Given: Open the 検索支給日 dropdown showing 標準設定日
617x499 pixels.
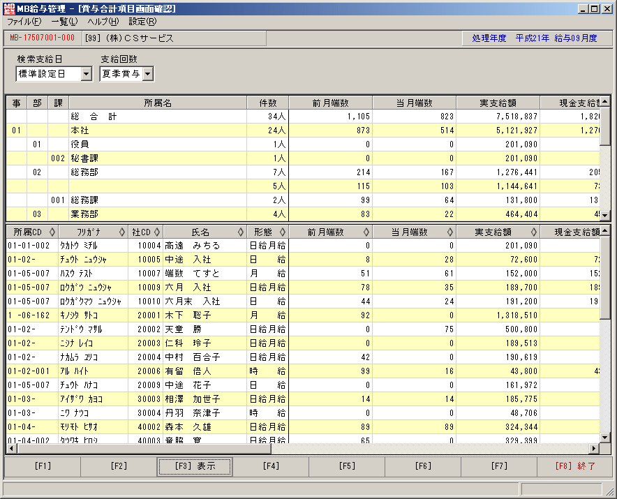Looking at the screenshot, I should pos(87,74).
